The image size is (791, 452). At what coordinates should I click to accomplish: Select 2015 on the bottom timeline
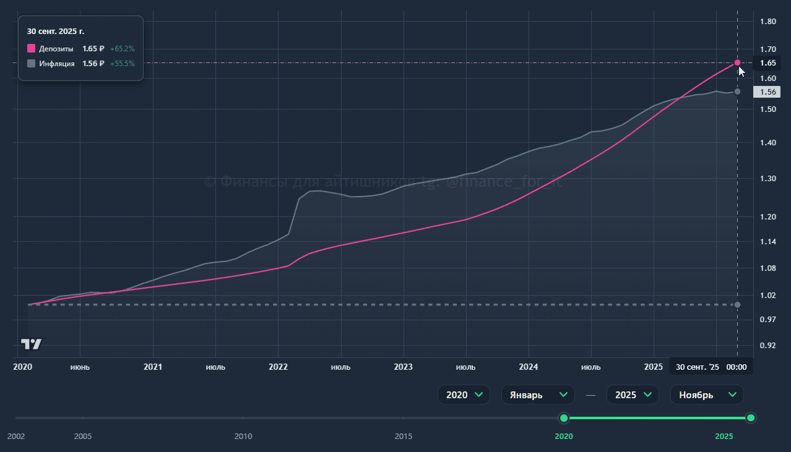(x=404, y=436)
